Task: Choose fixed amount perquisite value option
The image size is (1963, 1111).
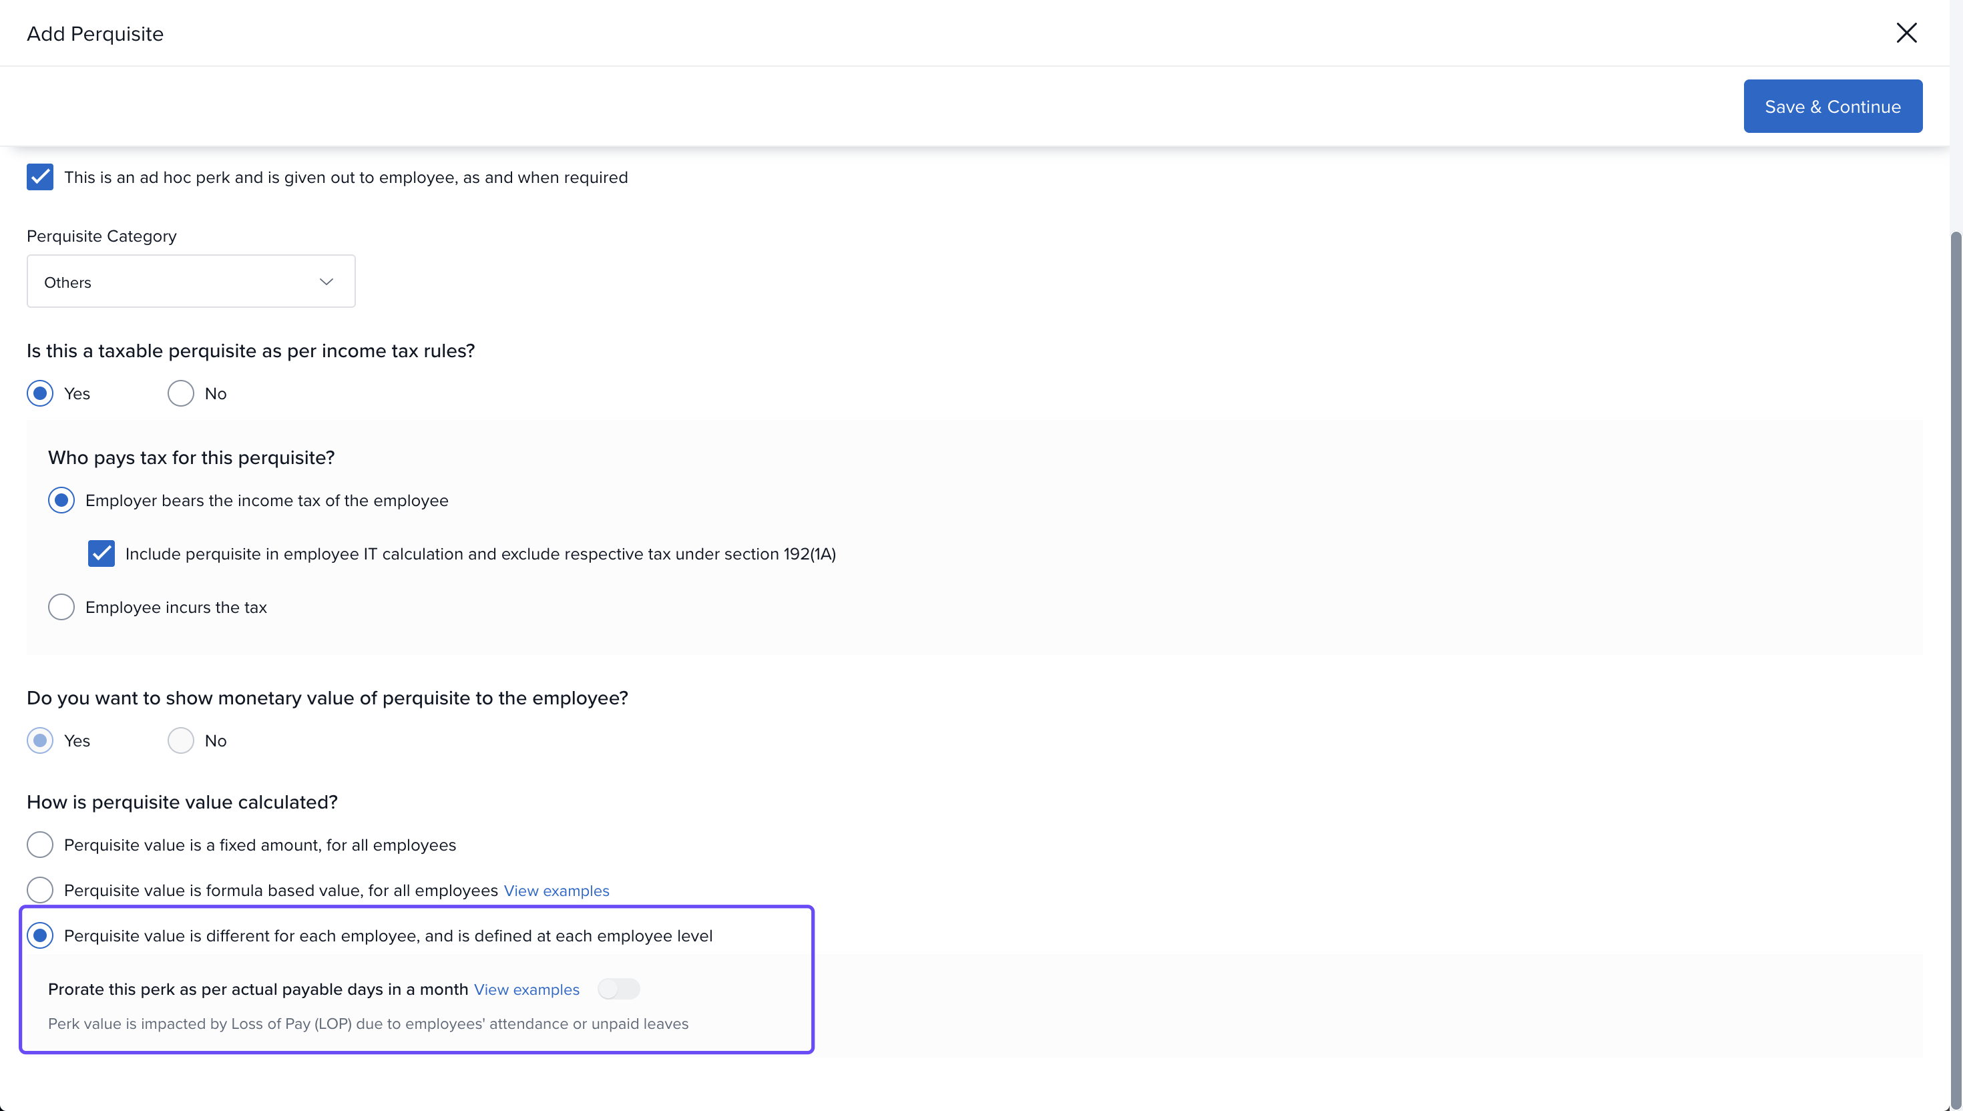Action: 39,845
